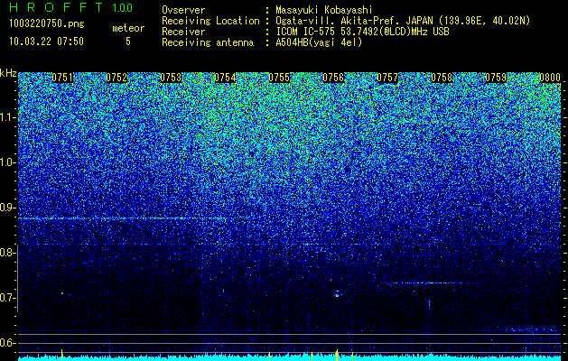The height and width of the screenshot is (361, 568).
Task: Click the grey detection-range bar on frequency axis
Action: click(x=17, y=278)
